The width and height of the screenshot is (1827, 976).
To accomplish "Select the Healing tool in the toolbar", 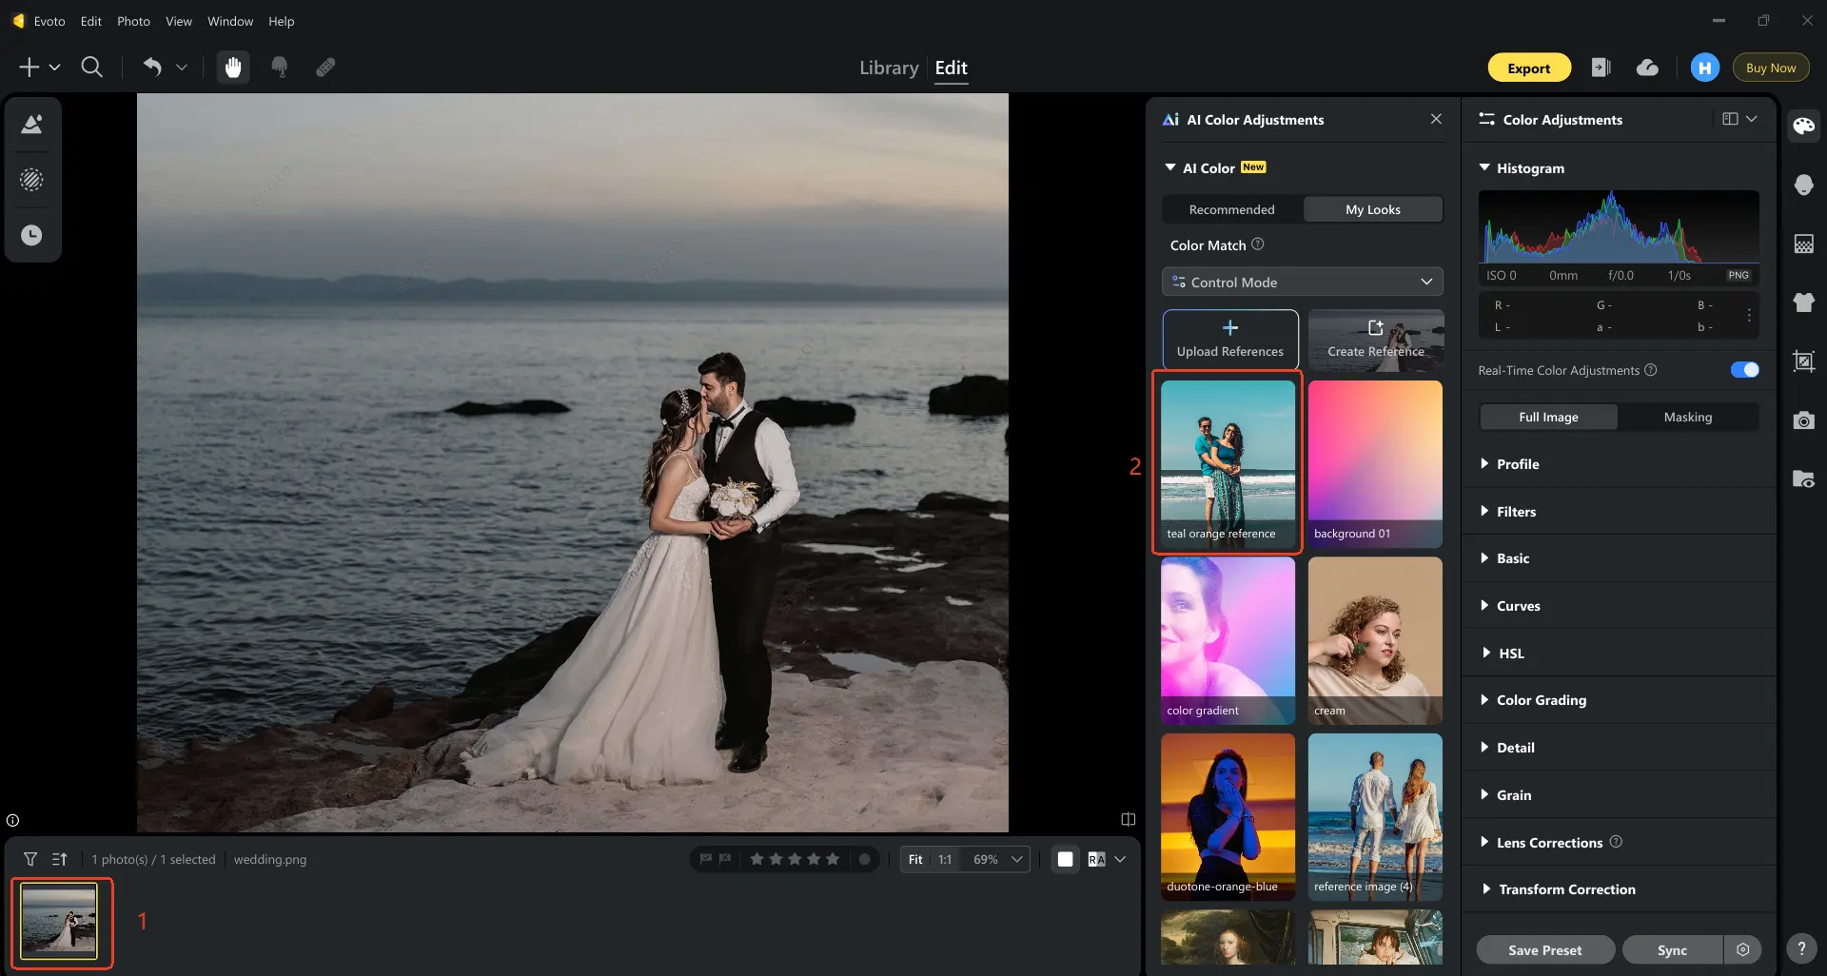I will point(326,67).
